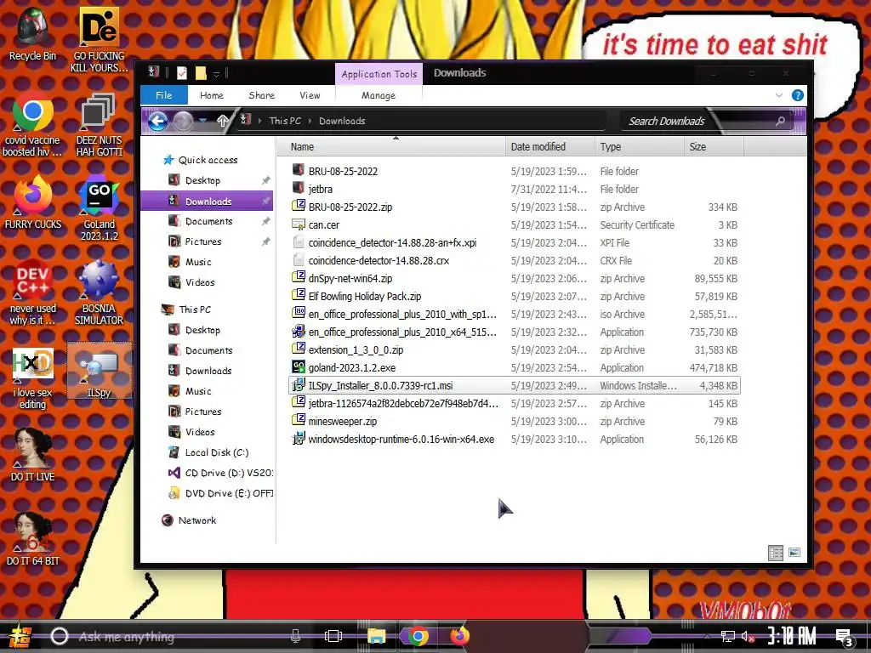
Task: Sort files by Type column
Action: 640,146
